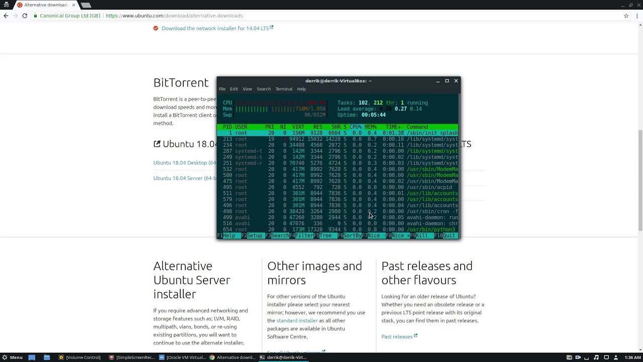Click the htop CPU usage meter bar

(x=275, y=103)
